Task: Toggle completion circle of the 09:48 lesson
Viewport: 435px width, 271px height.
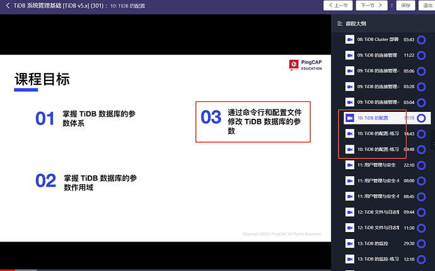Action: tap(421, 150)
